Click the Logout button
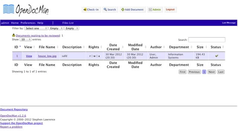Viewport: 238px width, 140px height. [x=170, y=10]
